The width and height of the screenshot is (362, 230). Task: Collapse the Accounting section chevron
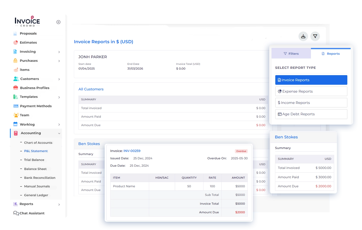point(59,133)
